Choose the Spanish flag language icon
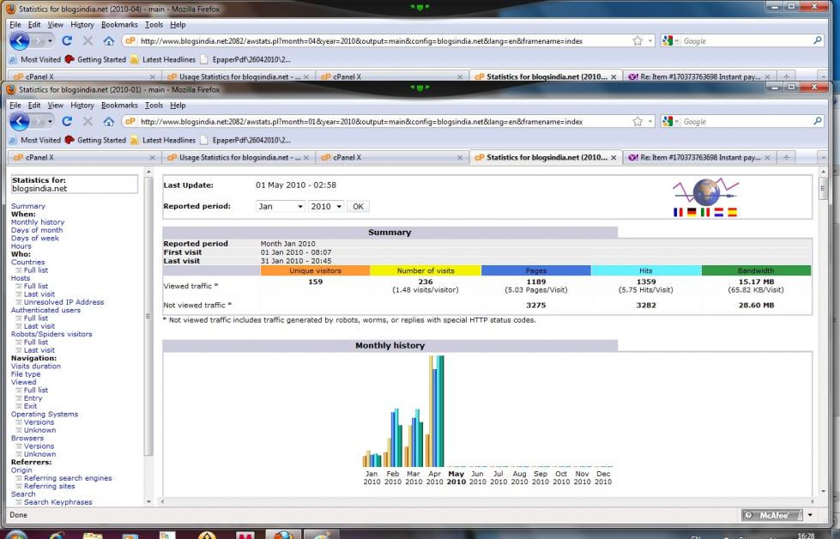 [732, 212]
